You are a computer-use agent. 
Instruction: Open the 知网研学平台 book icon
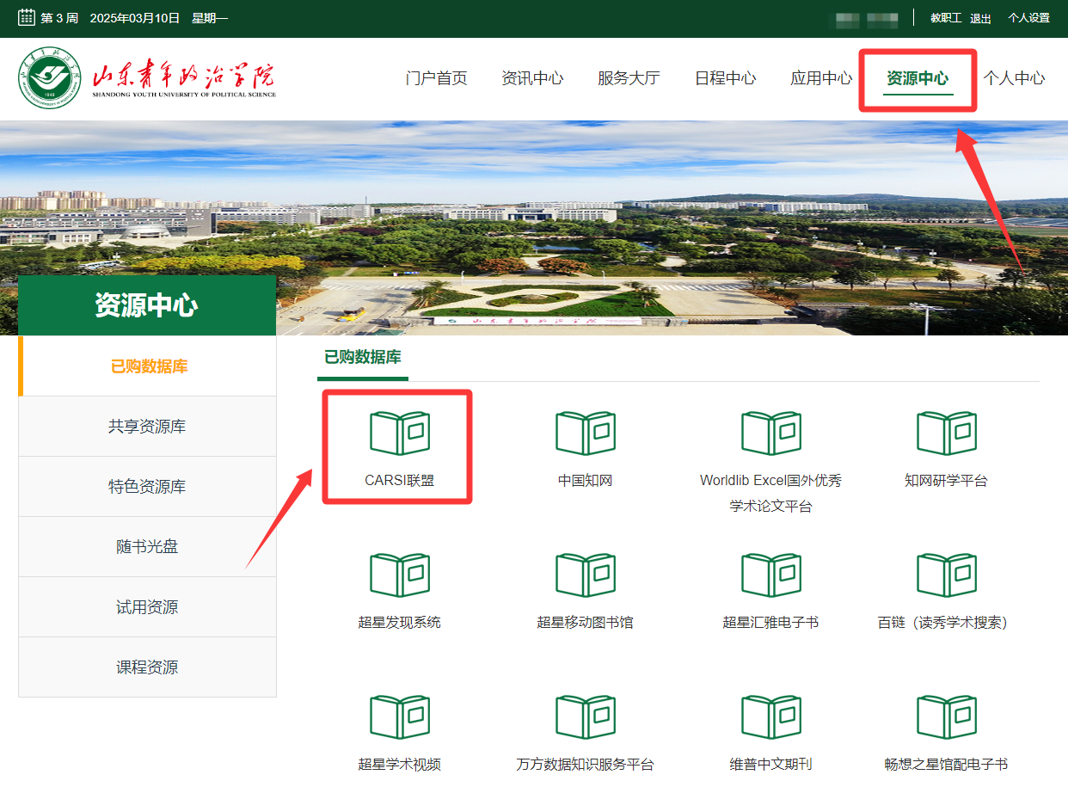[x=946, y=433]
